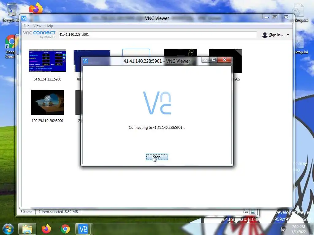Click the VNC address input field
Viewport: 314px width, 235px height.
click(158, 35)
